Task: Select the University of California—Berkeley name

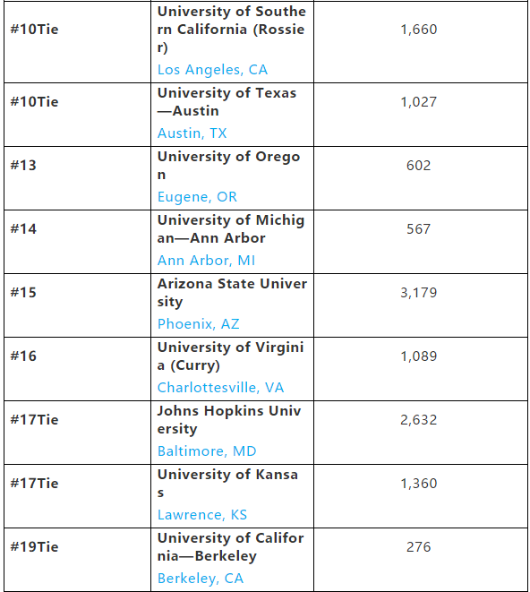Action: point(230,547)
